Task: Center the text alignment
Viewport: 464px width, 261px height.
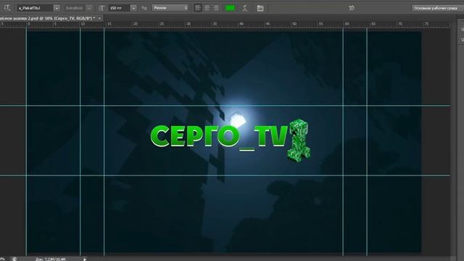Action: 207,8
